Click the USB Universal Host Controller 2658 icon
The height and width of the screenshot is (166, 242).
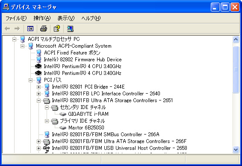47,148
